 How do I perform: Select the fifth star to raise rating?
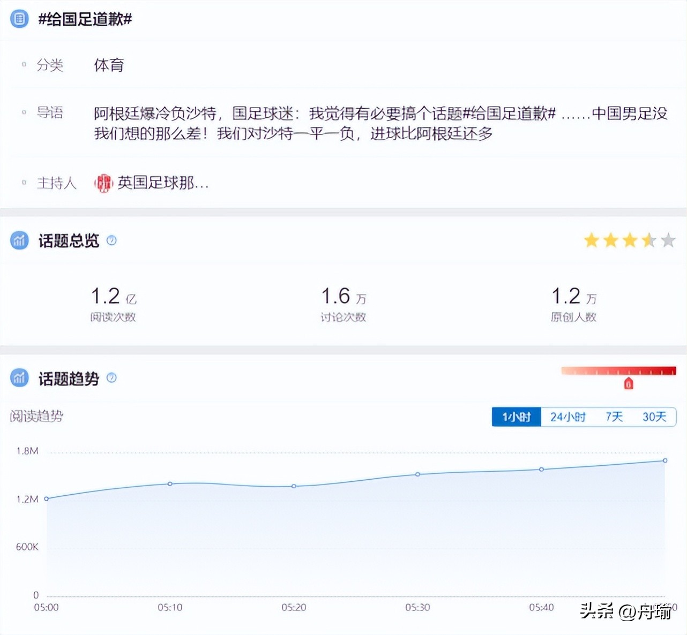click(667, 240)
